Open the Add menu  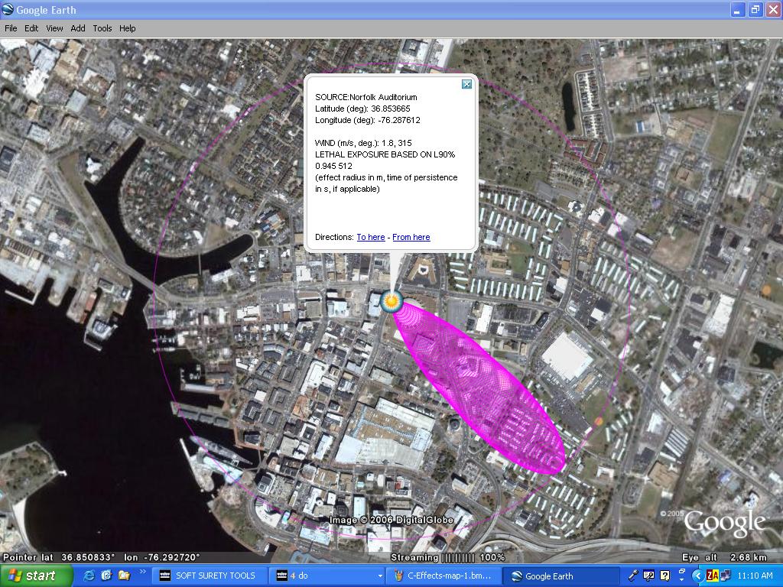[78, 28]
